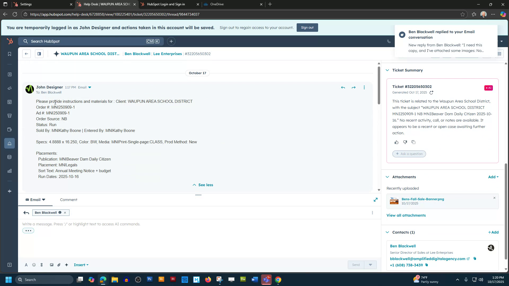
Task: Open Reporting from the left sidebar
Action: point(10,171)
